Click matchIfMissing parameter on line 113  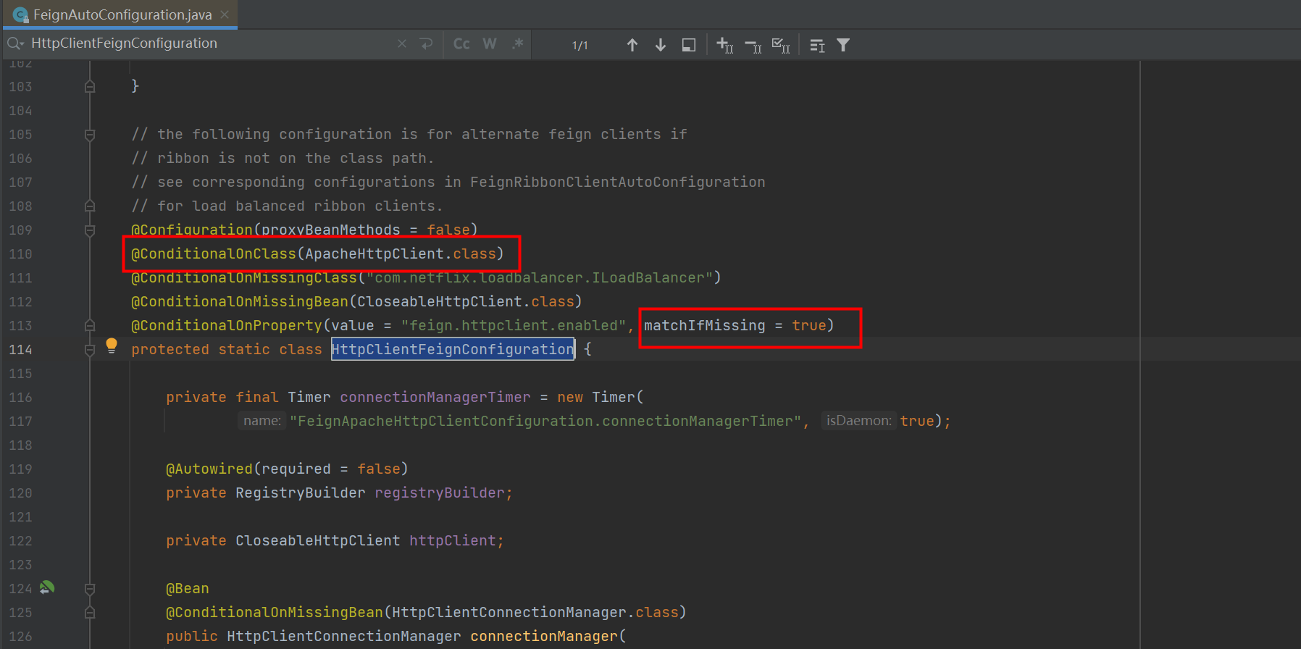[705, 326]
